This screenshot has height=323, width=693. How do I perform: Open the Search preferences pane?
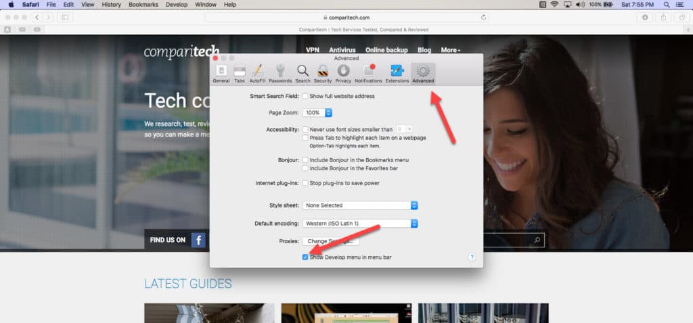(x=303, y=74)
